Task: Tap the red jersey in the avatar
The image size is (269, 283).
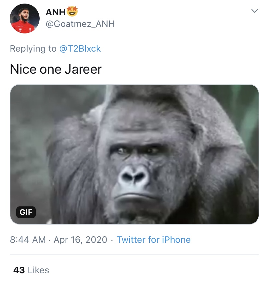Action: [x=24, y=27]
